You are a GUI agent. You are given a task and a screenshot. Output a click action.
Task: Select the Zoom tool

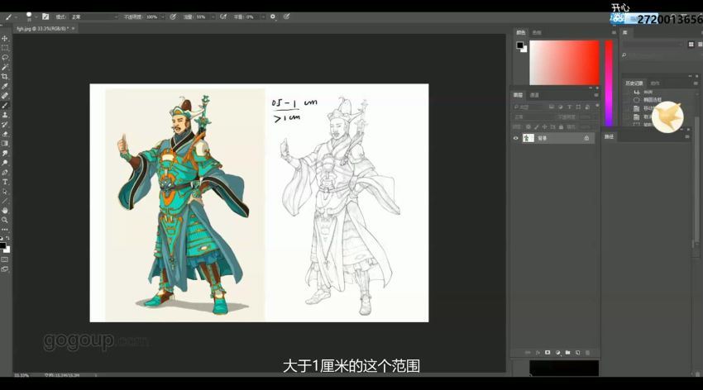(5, 220)
